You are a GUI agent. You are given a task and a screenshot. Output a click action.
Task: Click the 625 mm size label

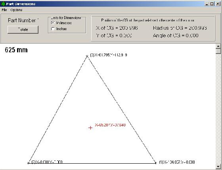[16, 50]
